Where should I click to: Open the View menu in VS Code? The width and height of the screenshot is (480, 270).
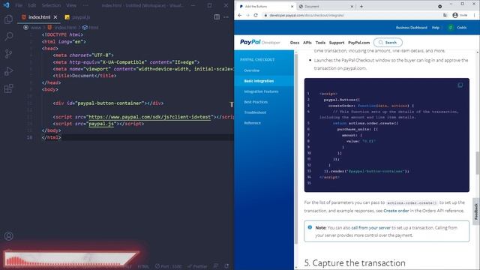click(71, 5)
